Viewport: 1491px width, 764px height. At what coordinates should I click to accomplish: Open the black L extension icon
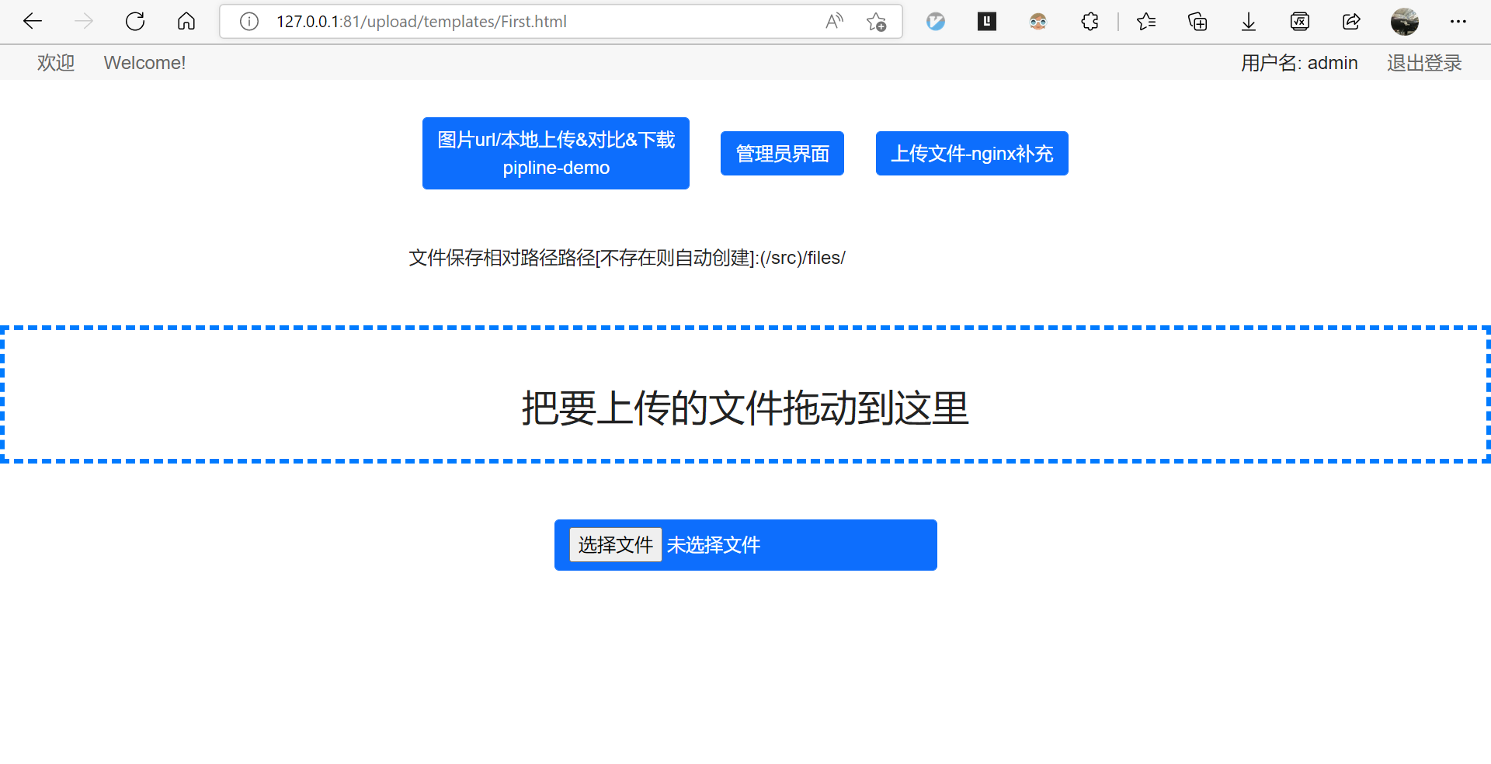[x=987, y=22]
